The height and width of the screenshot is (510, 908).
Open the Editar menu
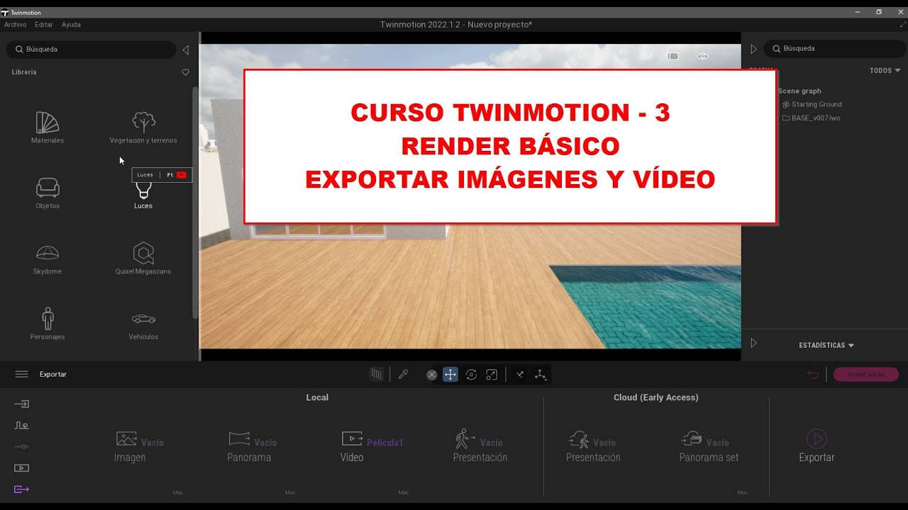pyautogui.click(x=44, y=25)
